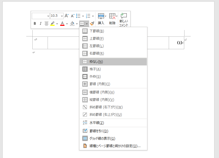
Task: Open shading color dropdown arrow
Action: coord(77,24)
